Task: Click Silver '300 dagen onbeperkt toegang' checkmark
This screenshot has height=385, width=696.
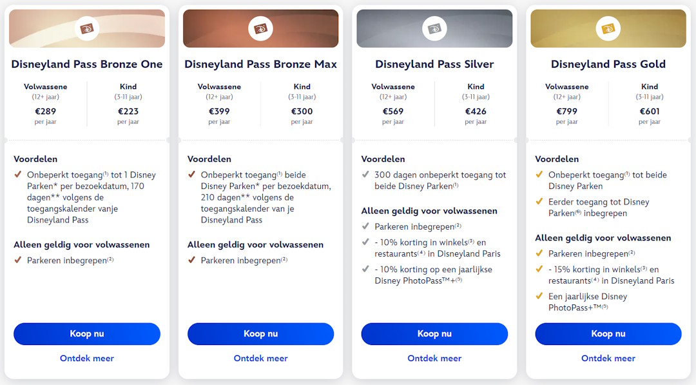Action: click(x=365, y=175)
